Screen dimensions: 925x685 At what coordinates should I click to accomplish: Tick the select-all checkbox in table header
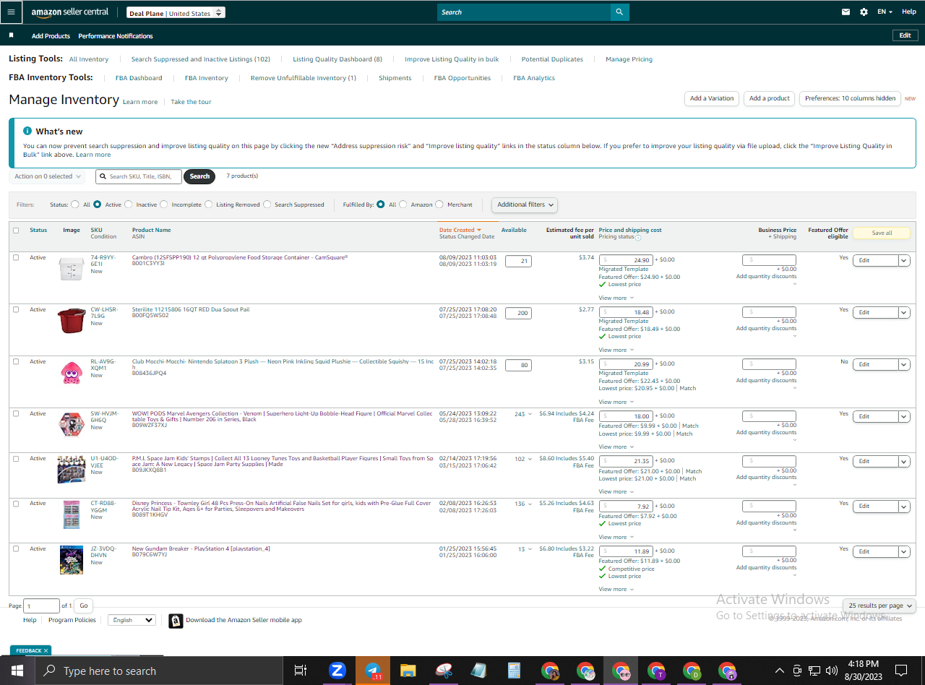click(16, 231)
